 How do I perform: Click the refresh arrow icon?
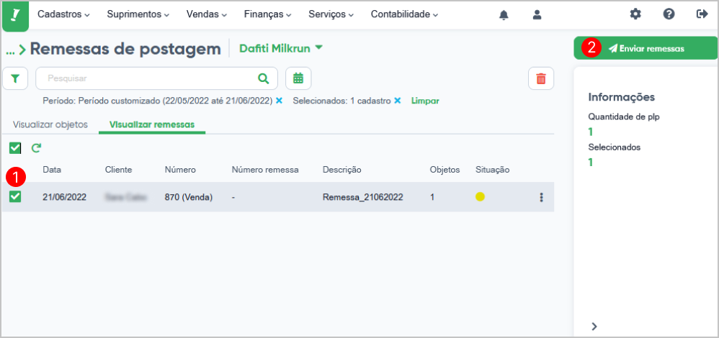36,147
